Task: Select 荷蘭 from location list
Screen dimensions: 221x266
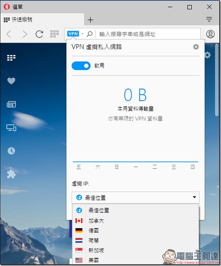Action: [136, 240]
